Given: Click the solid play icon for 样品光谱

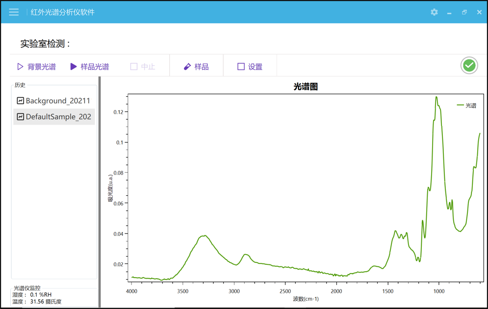Looking at the screenshot, I should click(74, 67).
